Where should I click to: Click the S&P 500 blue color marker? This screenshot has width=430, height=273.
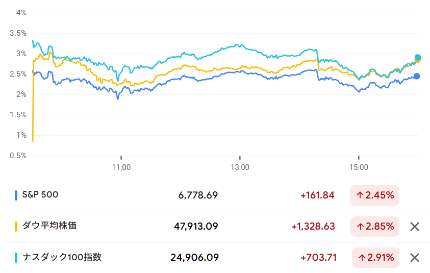(x=17, y=195)
